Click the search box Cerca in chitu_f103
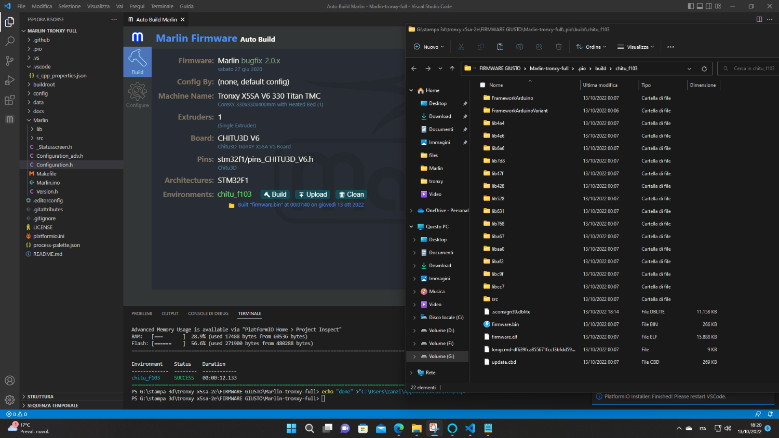Screen dimensions: 779x438 coord(748,69)
